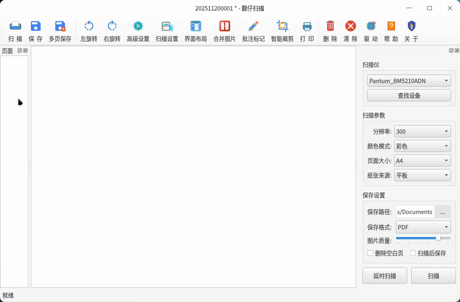460x302 pixels.
Task: Click the 页面 panel title
Action: pyautogui.click(x=7, y=51)
